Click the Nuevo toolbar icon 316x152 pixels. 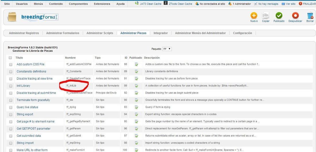pos(254,16)
